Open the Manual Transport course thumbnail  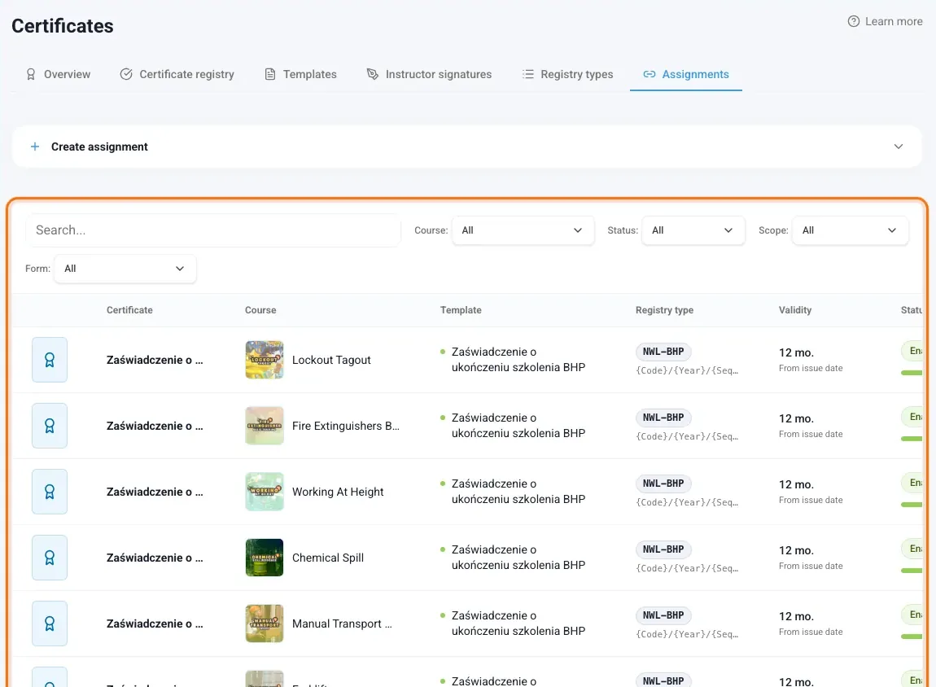pyautogui.click(x=265, y=624)
